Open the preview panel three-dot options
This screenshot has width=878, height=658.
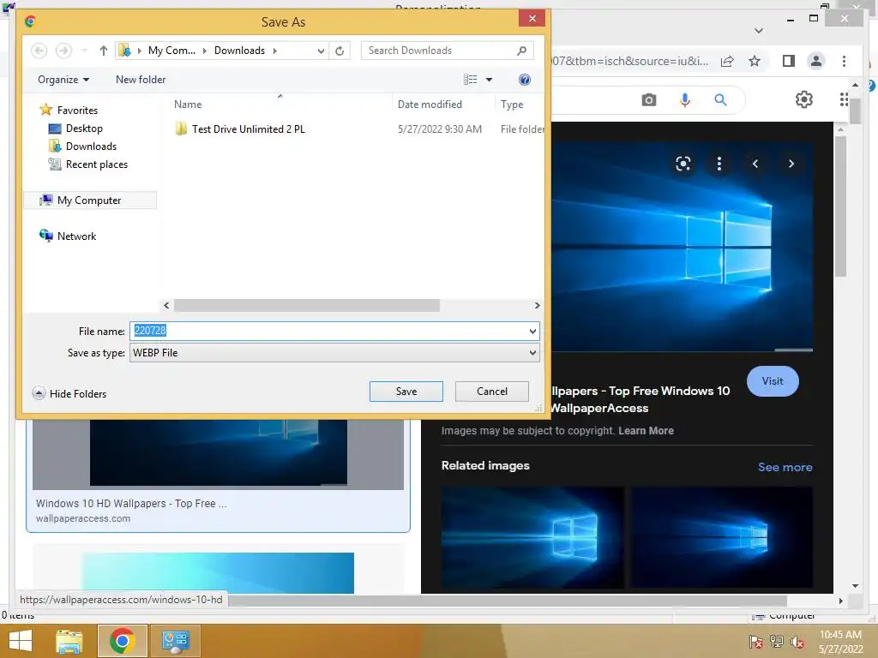point(719,164)
